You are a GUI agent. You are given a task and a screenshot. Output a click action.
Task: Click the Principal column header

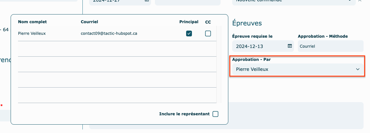[x=189, y=22]
